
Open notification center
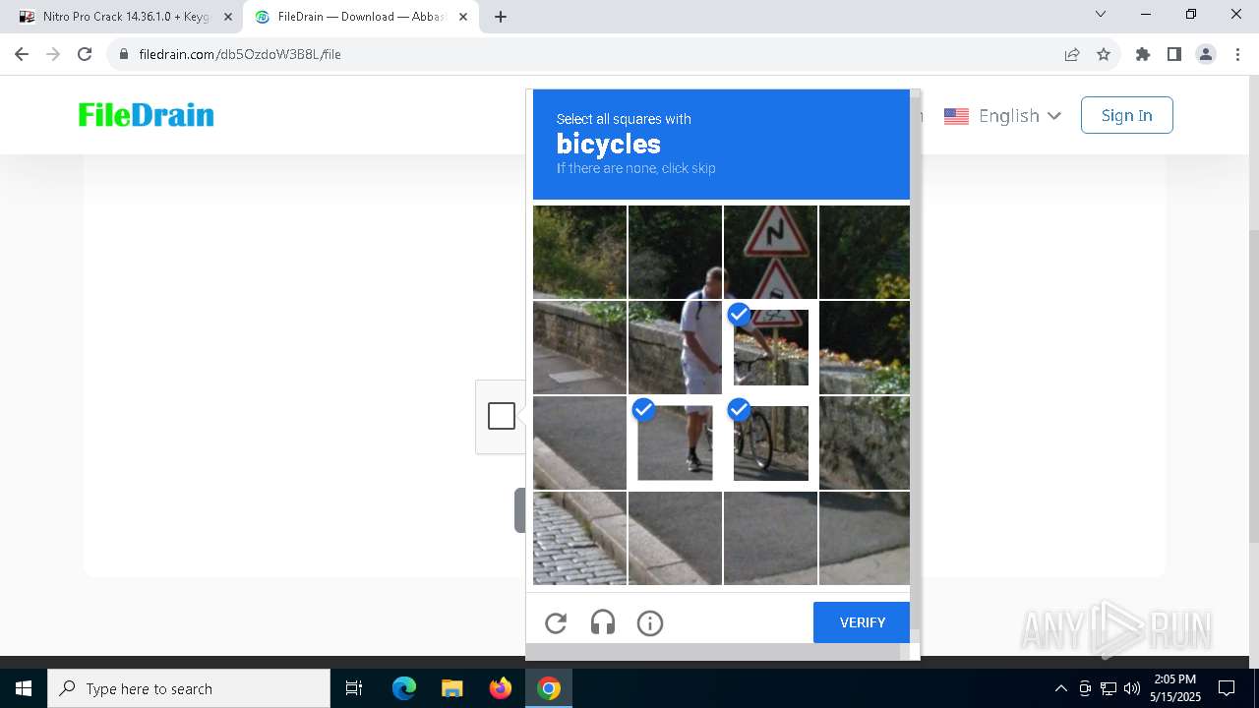pos(1227,688)
